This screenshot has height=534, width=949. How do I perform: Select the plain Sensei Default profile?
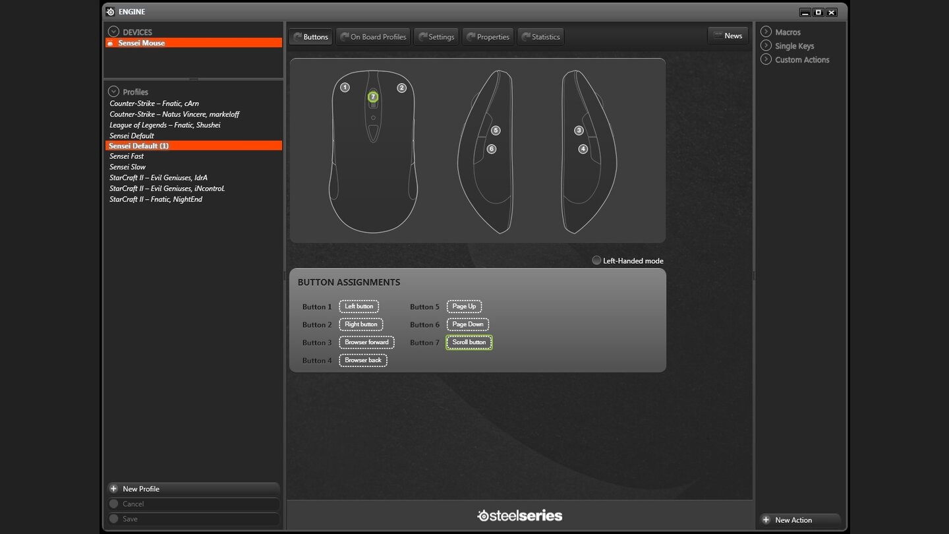click(132, 135)
